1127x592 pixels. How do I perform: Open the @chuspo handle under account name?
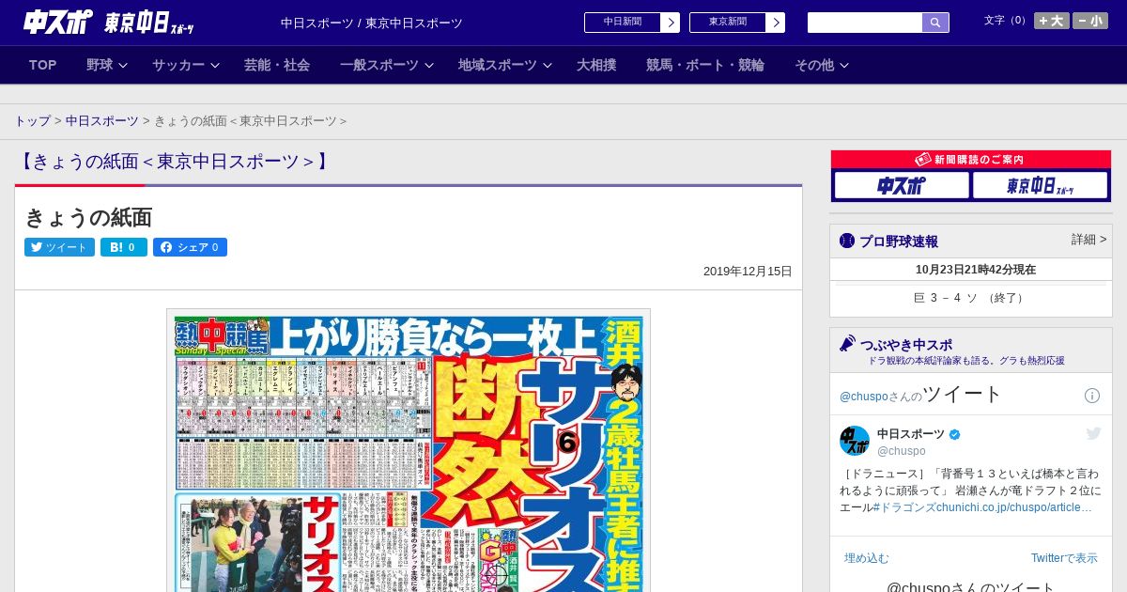pyautogui.click(x=902, y=451)
